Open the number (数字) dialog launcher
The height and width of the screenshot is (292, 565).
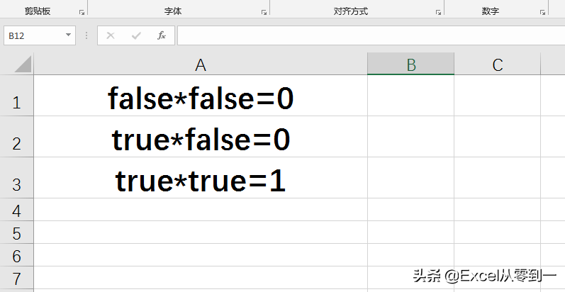point(542,12)
